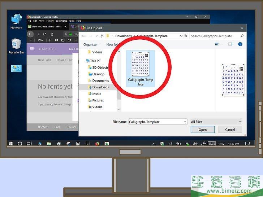Click the Firefox back arrow button

click(30, 34)
